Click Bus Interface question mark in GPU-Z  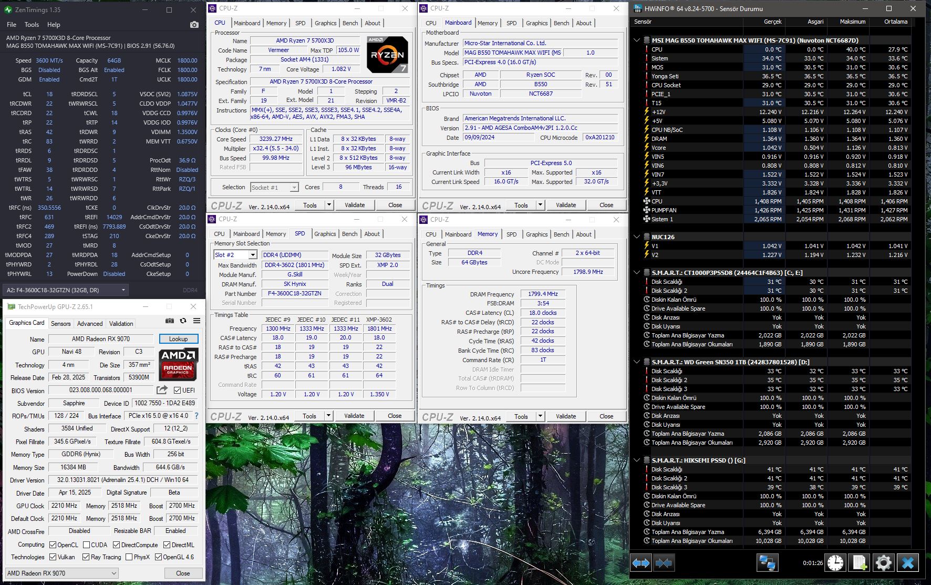click(x=196, y=415)
